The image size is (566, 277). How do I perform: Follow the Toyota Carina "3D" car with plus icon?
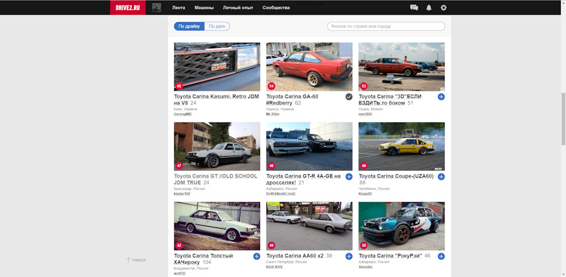pos(441,97)
